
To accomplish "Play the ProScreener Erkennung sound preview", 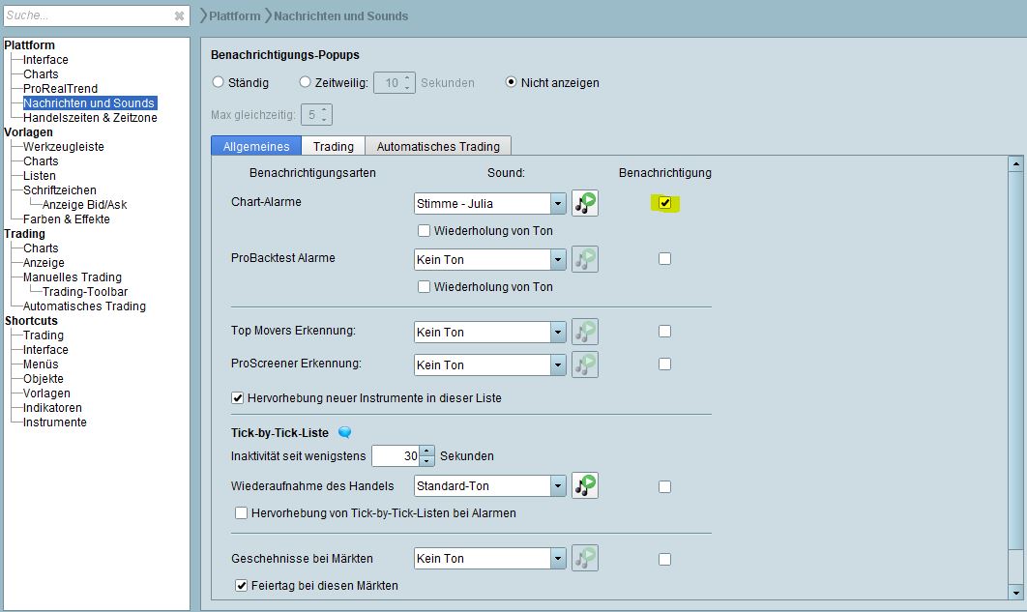I will pyautogui.click(x=585, y=364).
